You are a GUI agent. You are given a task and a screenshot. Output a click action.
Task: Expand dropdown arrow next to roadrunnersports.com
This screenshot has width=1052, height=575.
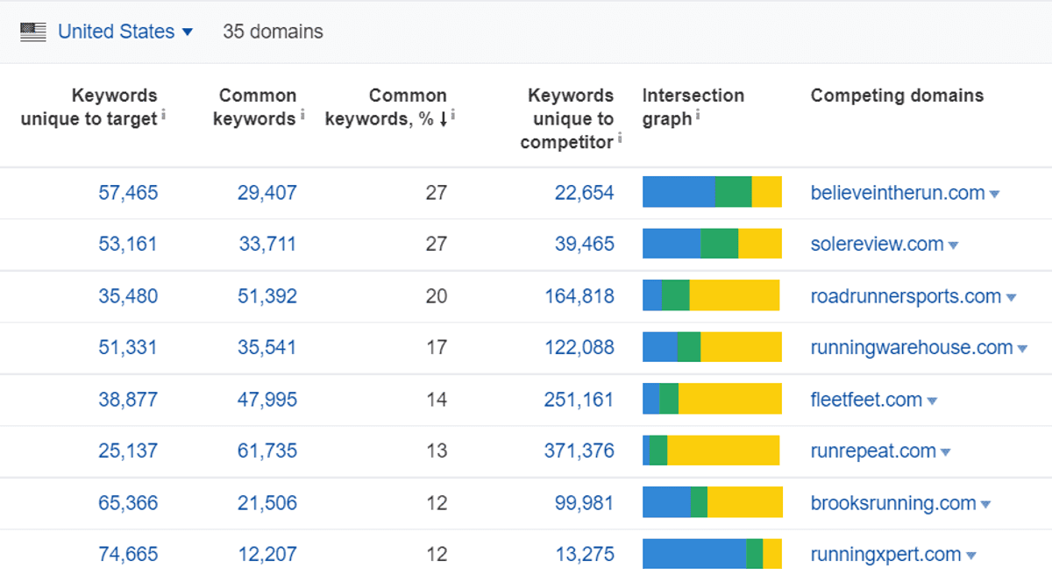1011,298
